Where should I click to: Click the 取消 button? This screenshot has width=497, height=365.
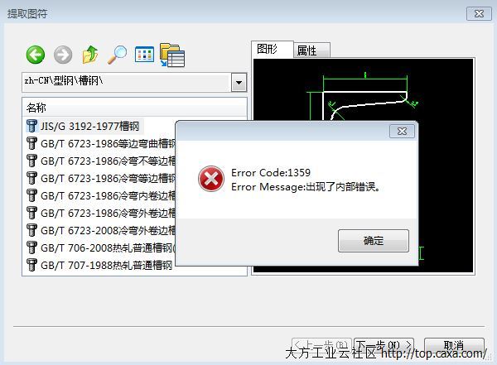(x=454, y=345)
